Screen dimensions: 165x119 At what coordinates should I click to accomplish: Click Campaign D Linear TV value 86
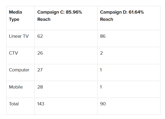tap(103, 36)
